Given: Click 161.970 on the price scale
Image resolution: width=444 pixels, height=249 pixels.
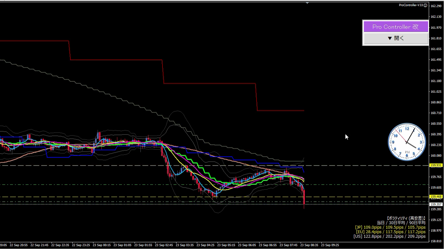Looking at the screenshot, I should [436, 27].
